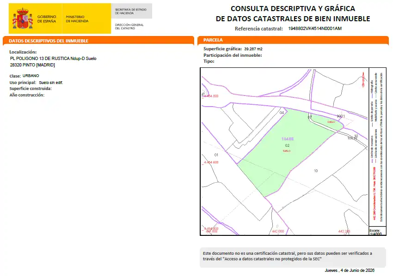This screenshot has width=393, height=276.
Task: Click the 'Límite de construcciones' legend entry
Action: (x=376, y=146)
